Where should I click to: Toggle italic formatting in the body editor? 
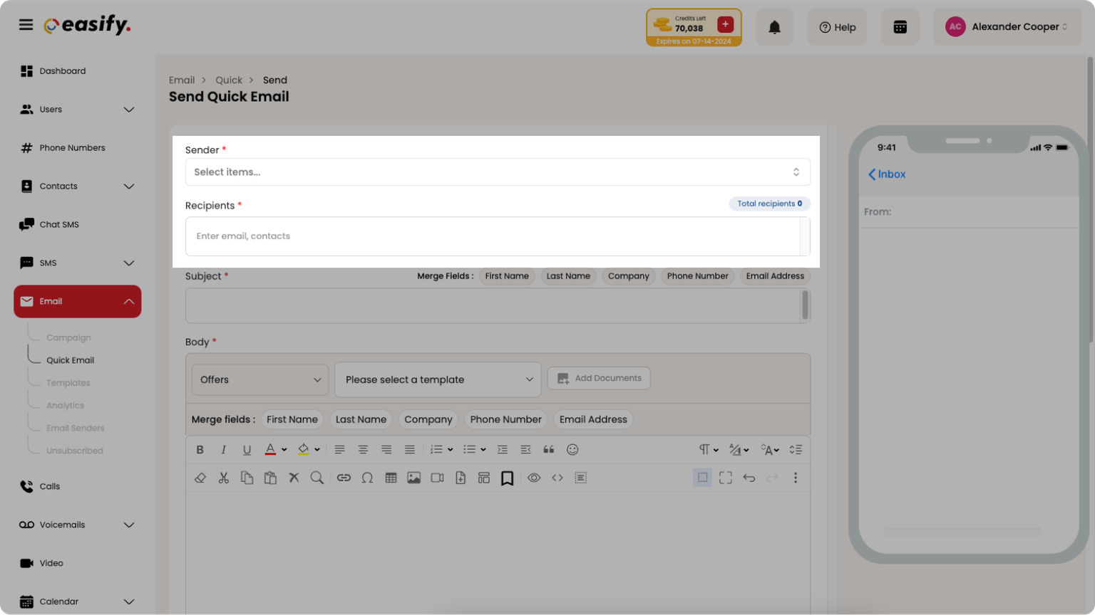224,450
